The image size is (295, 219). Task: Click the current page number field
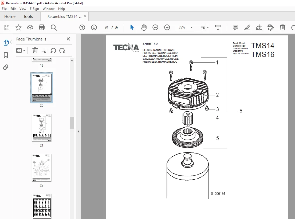106,27
